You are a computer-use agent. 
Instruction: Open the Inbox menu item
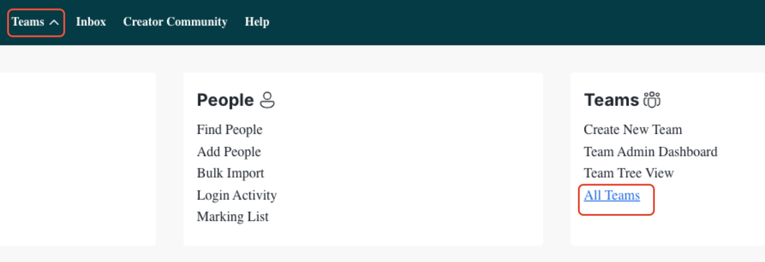pos(91,22)
